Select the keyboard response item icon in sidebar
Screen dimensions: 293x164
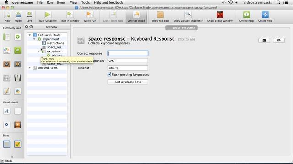click(6, 78)
